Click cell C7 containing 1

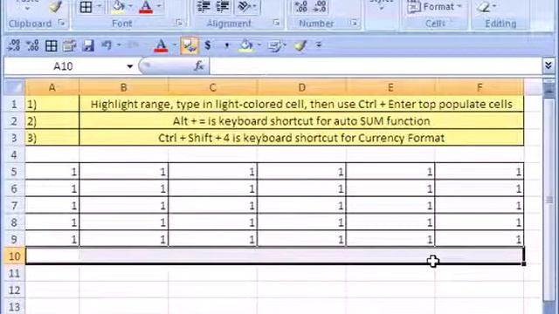pos(212,206)
